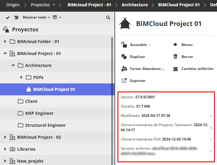
Task: Click the Forzar Abandono users icon
Action: pos(124,69)
